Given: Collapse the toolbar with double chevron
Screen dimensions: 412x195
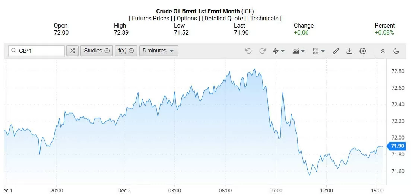Looking at the screenshot, I should pos(383,51).
